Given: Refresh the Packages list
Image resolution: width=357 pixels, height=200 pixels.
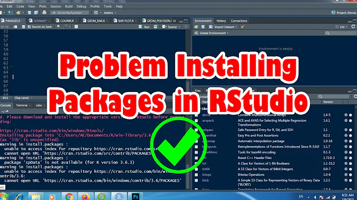Looking at the screenshot, I should pos(355,97).
